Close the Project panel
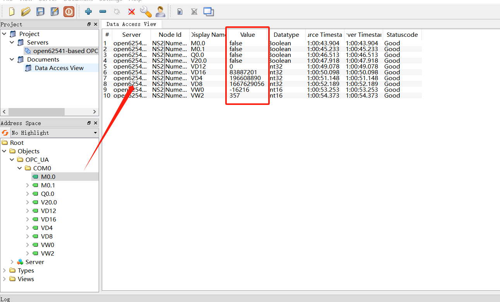This screenshot has width=500, height=302. [96, 24]
